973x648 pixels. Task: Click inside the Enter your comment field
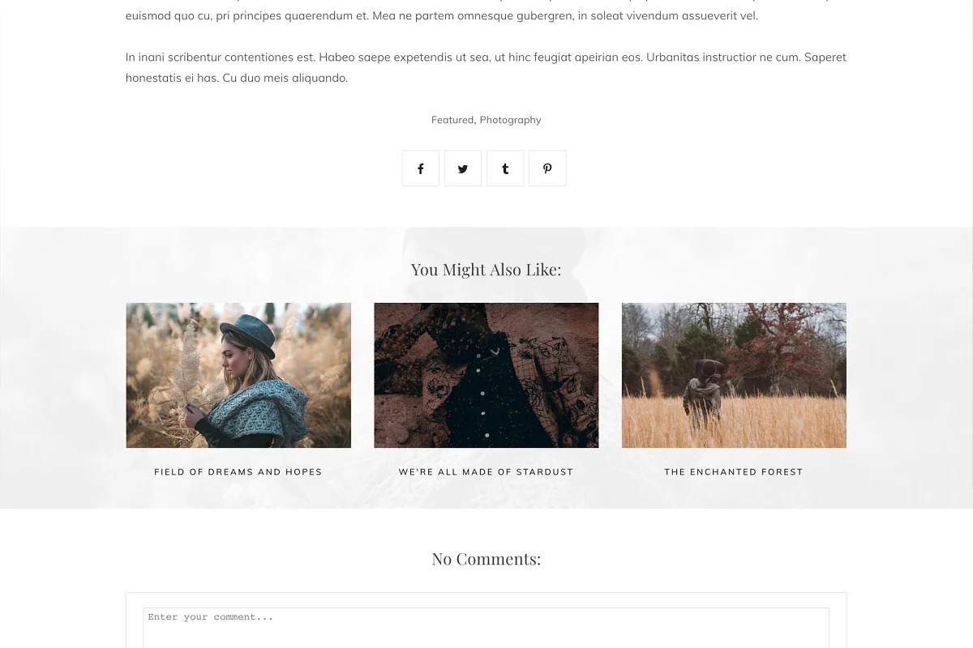[486, 628]
